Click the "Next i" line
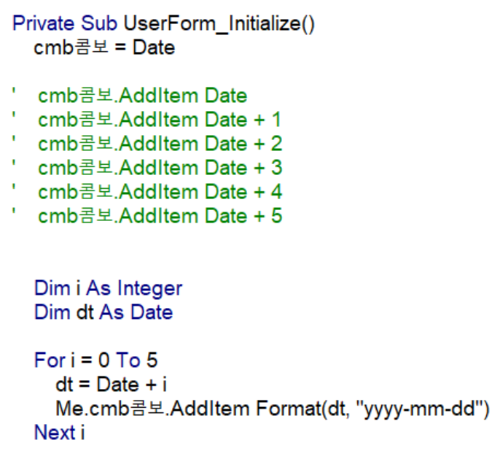 [60, 433]
